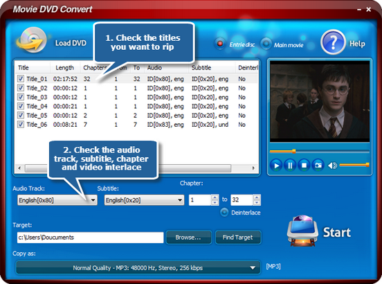Screen dimensions: 382x284
Task: Play the preview video
Action: pos(276,166)
